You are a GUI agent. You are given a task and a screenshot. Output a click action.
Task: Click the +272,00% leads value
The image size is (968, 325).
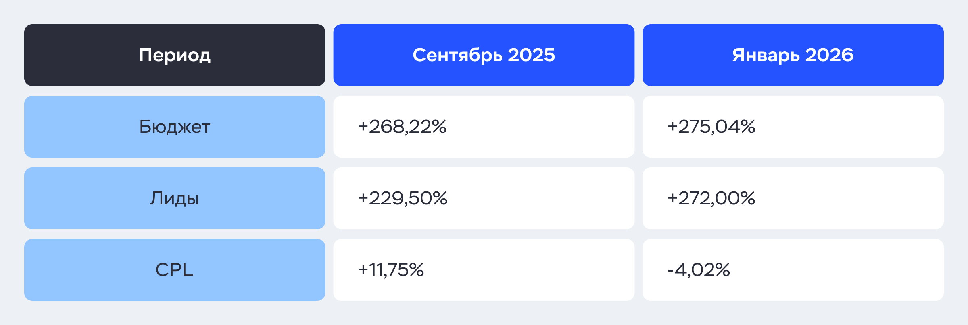coord(711,198)
